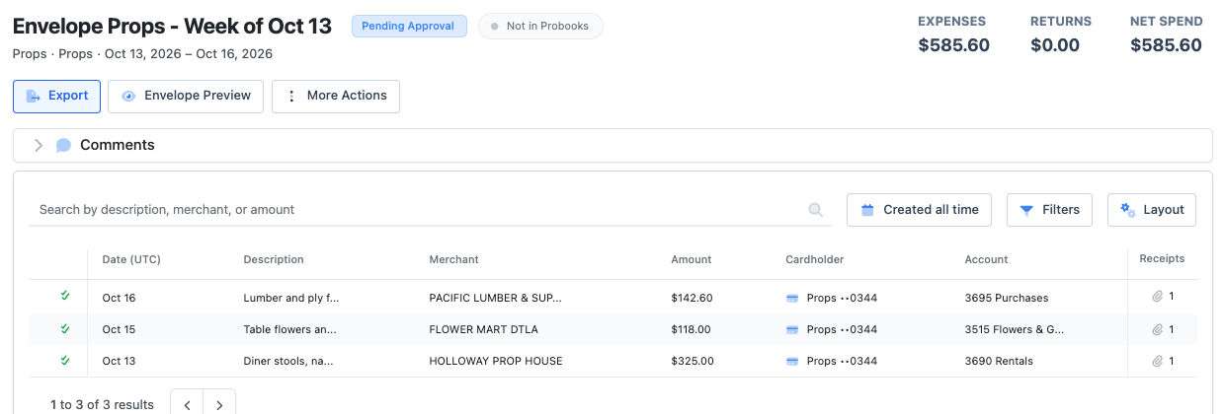Image resolution: width=1225 pixels, height=414 pixels.
Task: Click the Net Spend $585.60 total
Action: point(1166,45)
